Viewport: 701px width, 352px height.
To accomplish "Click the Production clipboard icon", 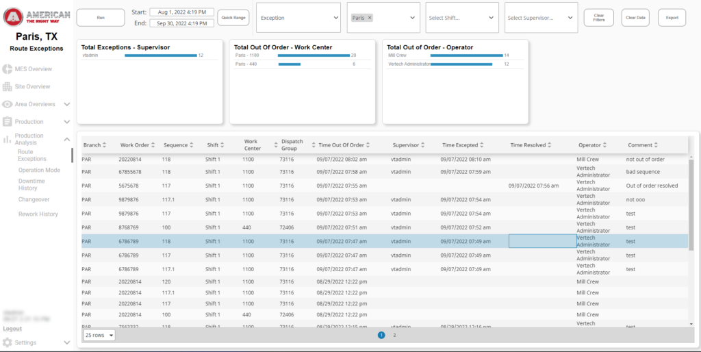I will [7, 122].
